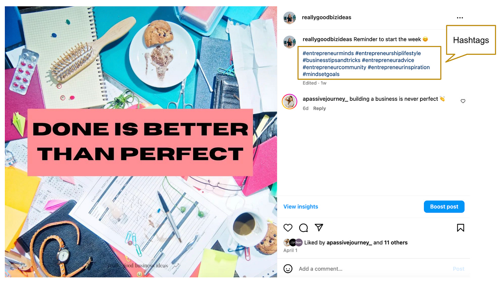Image resolution: width=503 pixels, height=282 pixels.
Task: Reply to apassivejourney_ comment
Action: [320, 108]
